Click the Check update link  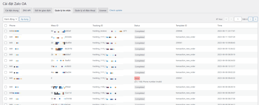click(116, 10)
